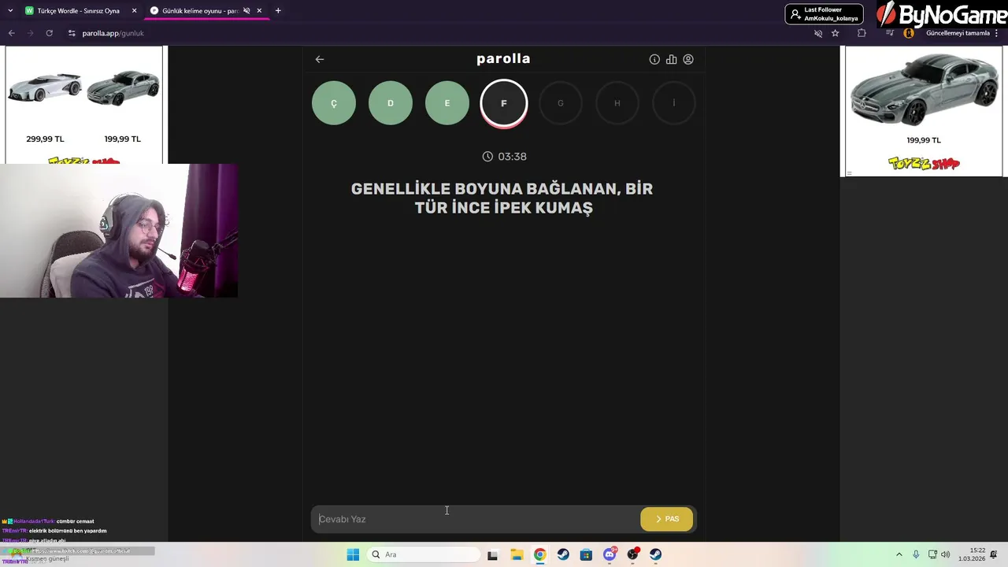The width and height of the screenshot is (1008, 567).
Task: Expand the tab search dropdown
Action: [x=10, y=11]
